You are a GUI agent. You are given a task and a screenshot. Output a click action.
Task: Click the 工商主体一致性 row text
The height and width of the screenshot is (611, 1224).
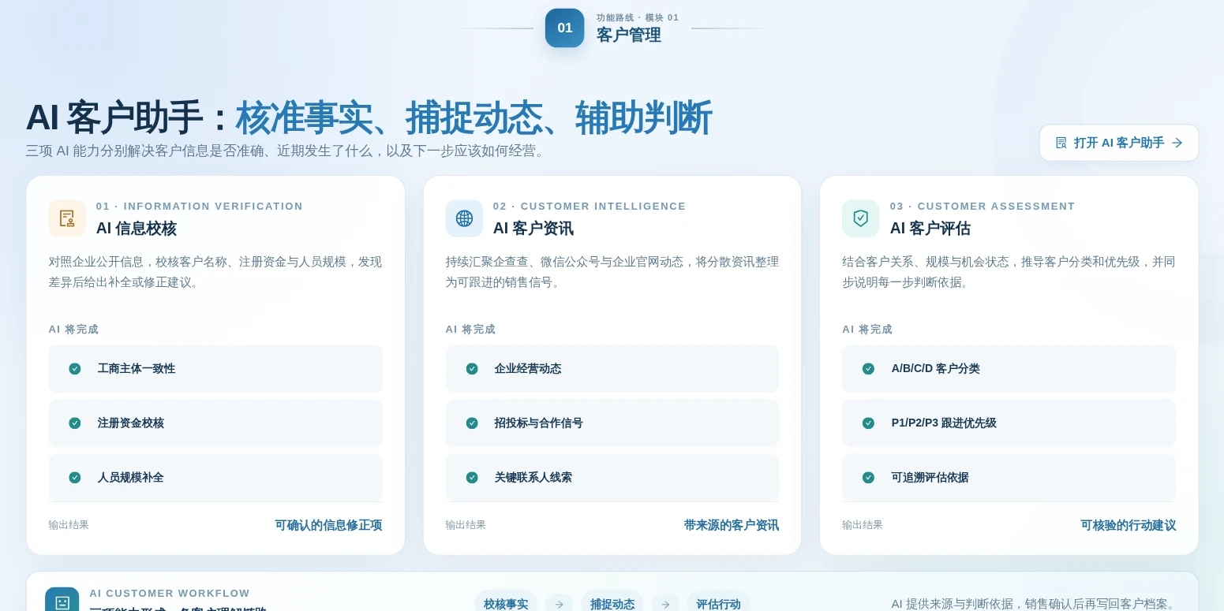137,369
